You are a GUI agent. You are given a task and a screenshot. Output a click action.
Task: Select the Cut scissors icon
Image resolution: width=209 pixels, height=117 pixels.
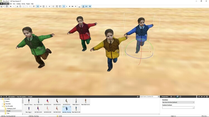(17, 6)
